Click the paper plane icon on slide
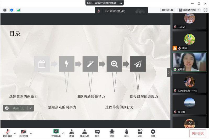 point(138,64)
